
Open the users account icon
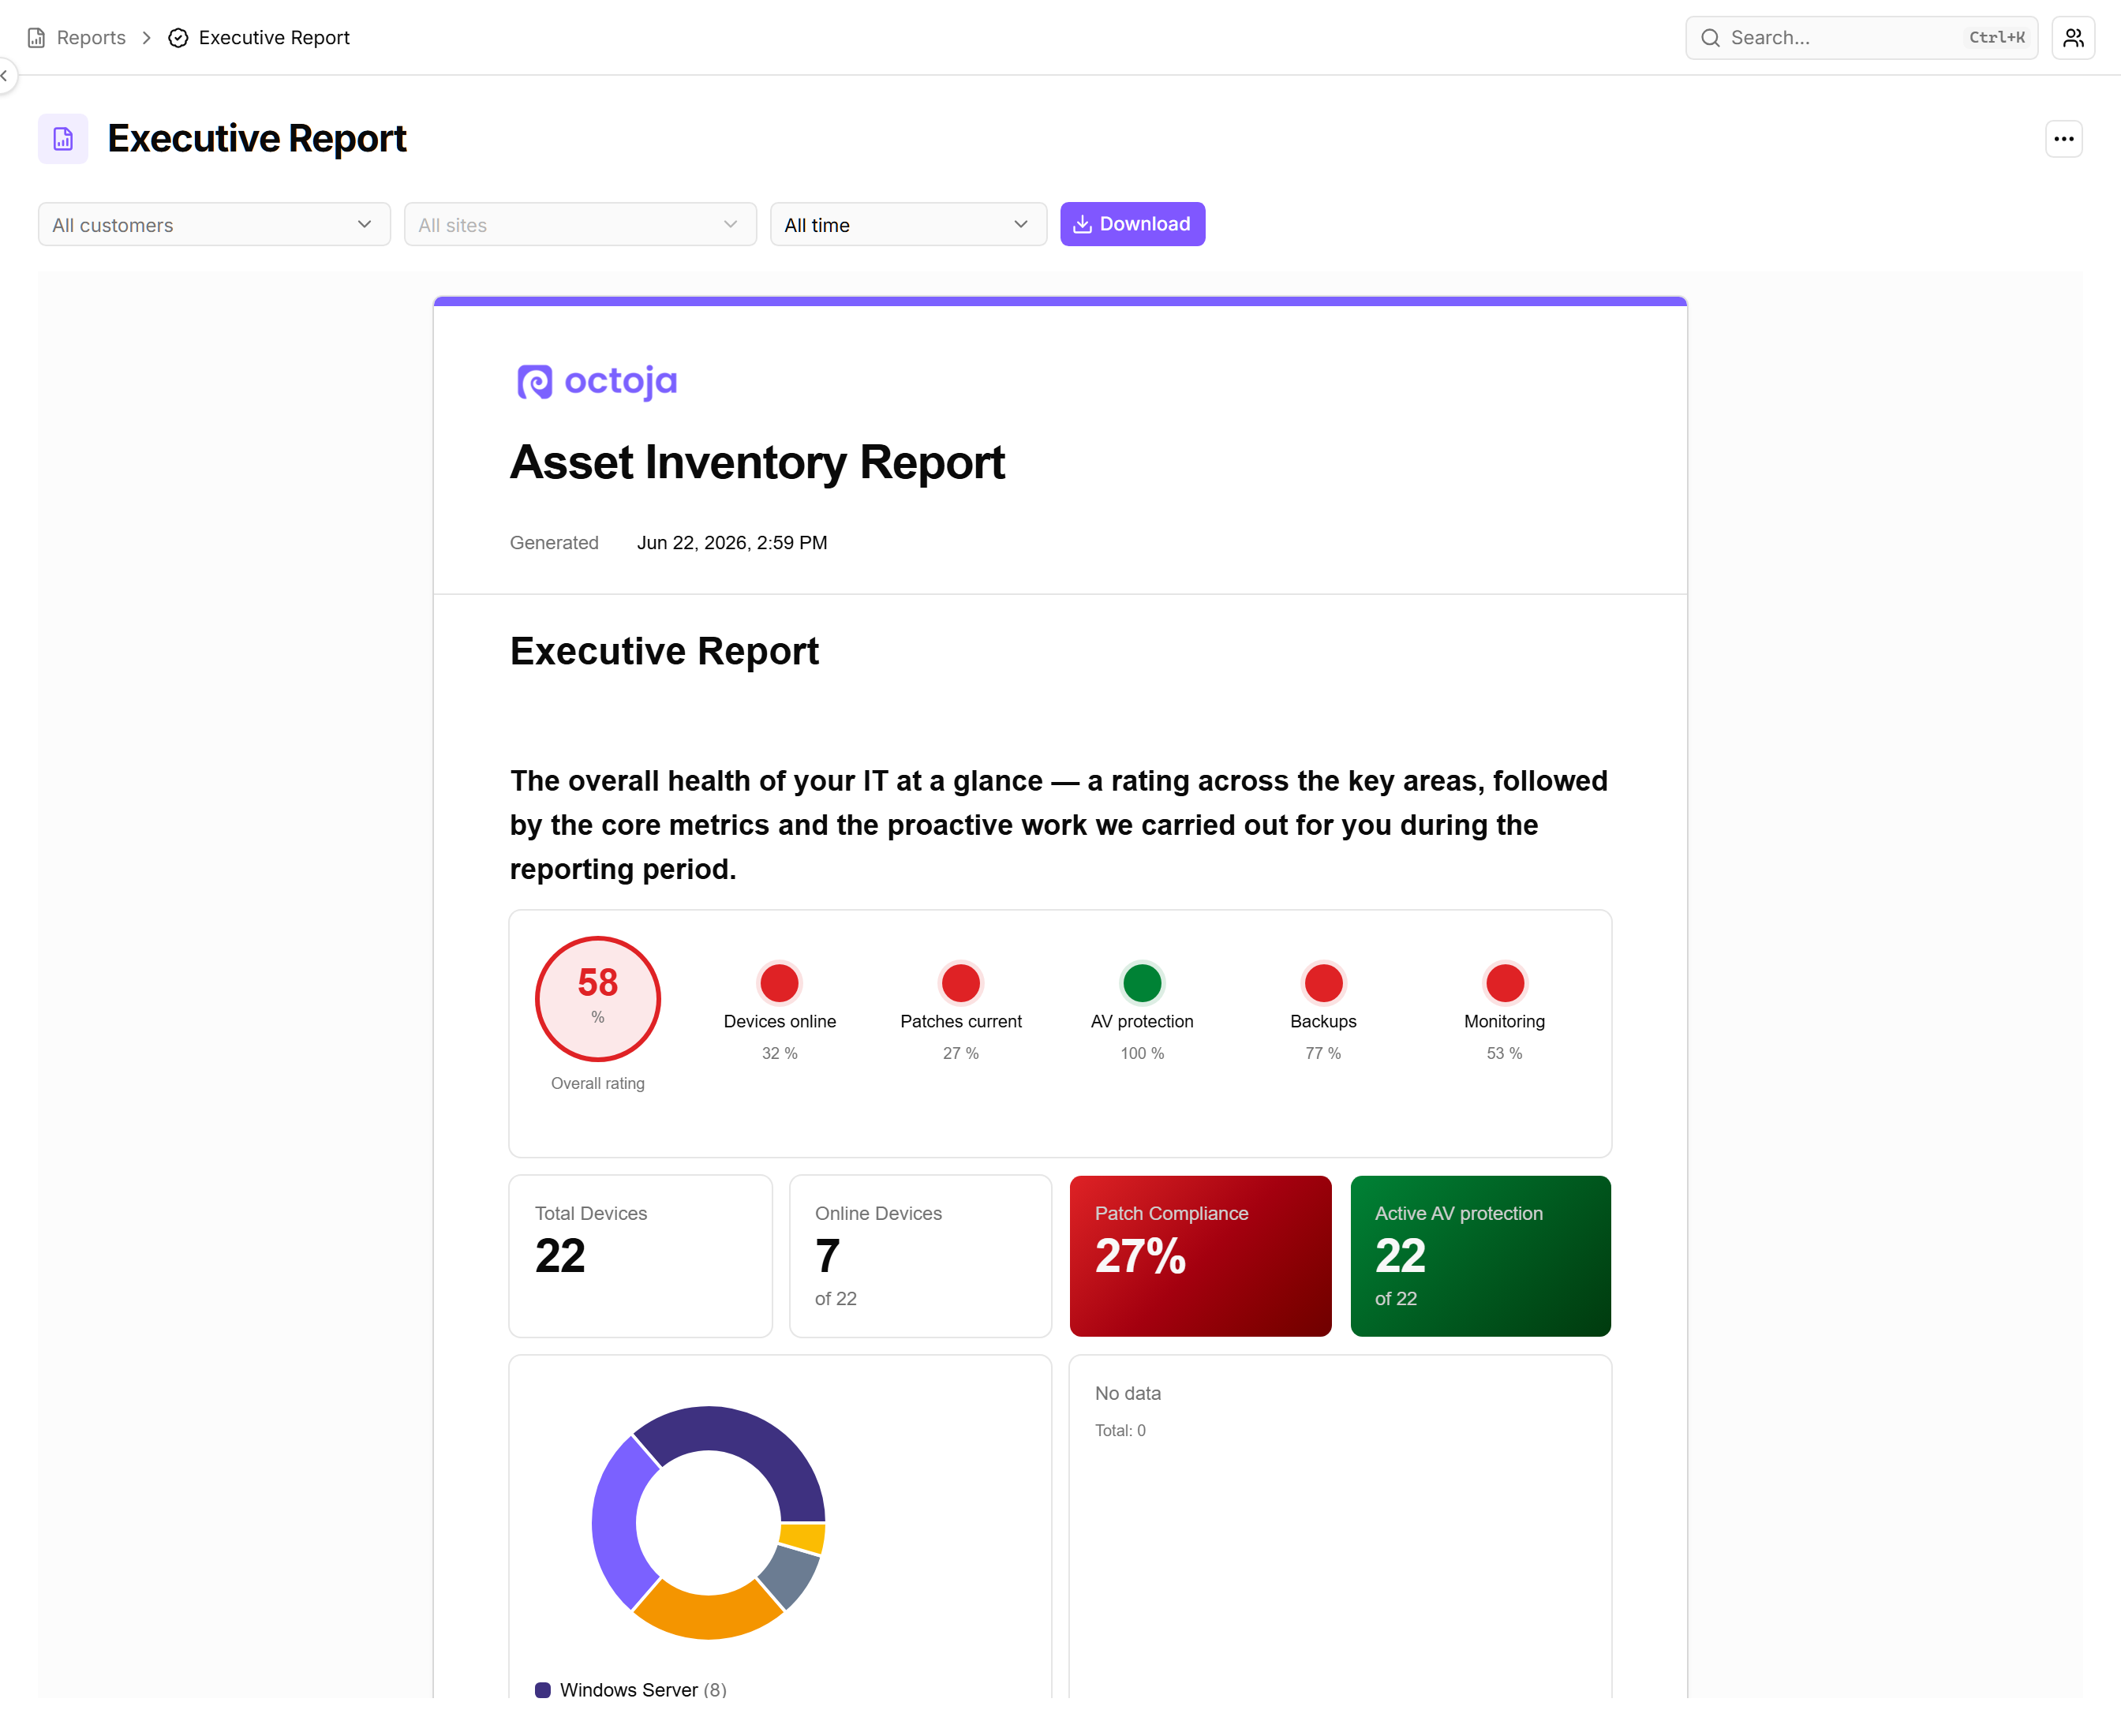click(x=2073, y=38)
